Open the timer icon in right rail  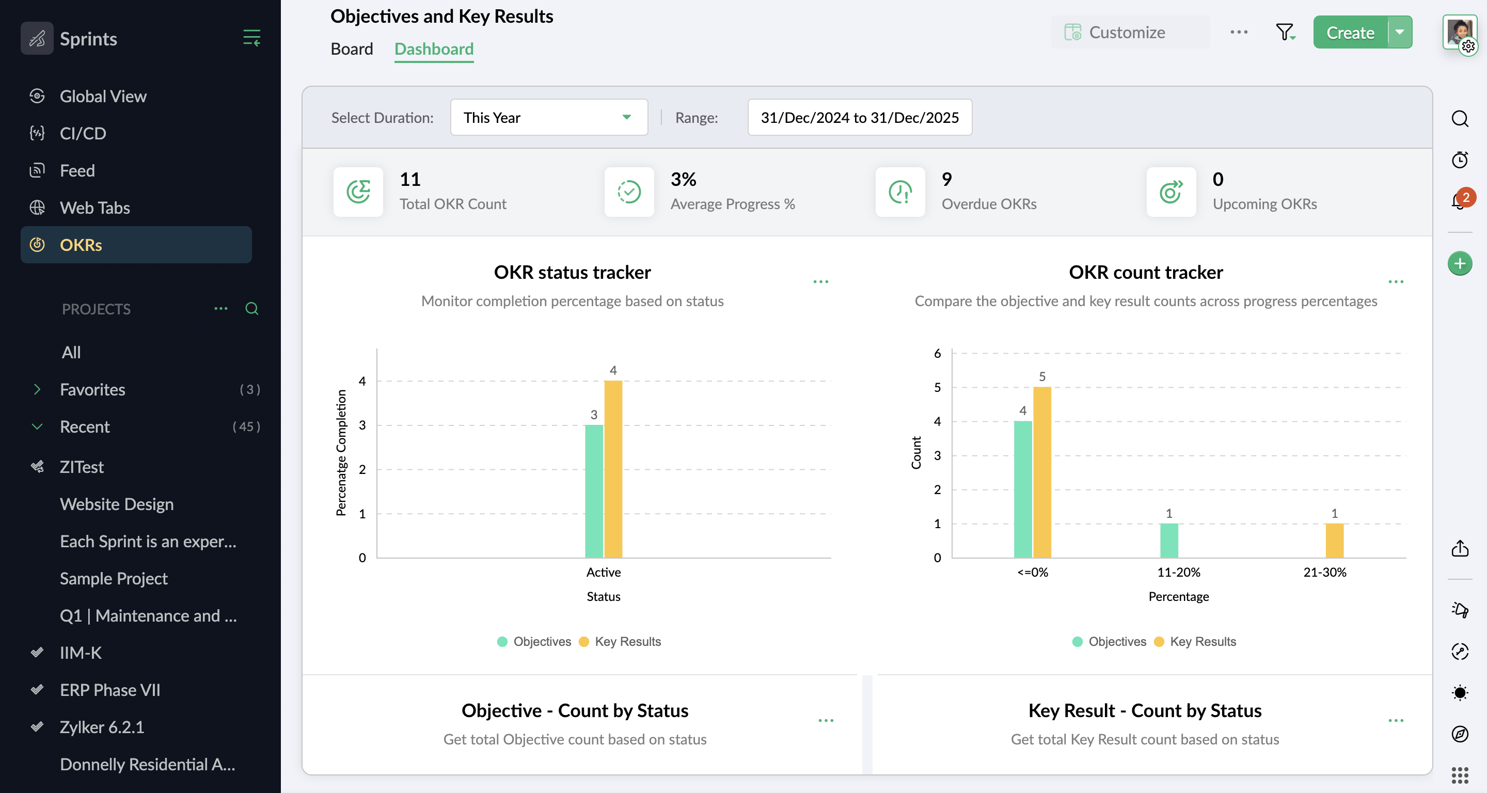click(x=1460, y=160)
